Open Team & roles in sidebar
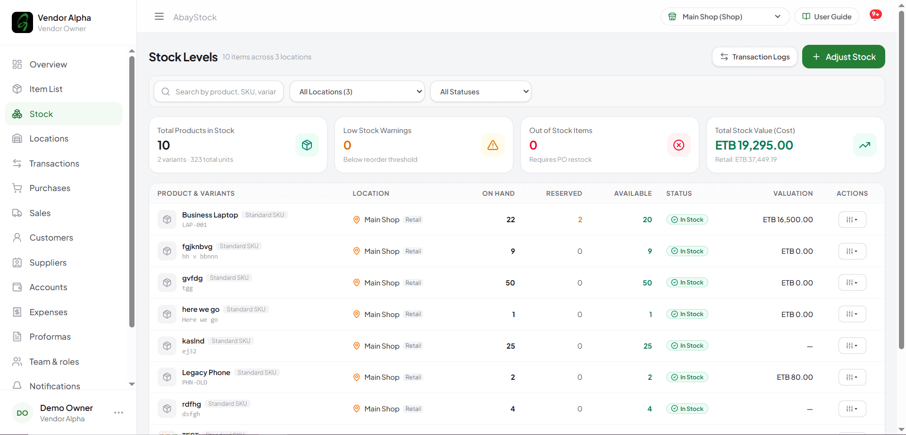This screenshot has height=435, width=906. click(64, 361)
